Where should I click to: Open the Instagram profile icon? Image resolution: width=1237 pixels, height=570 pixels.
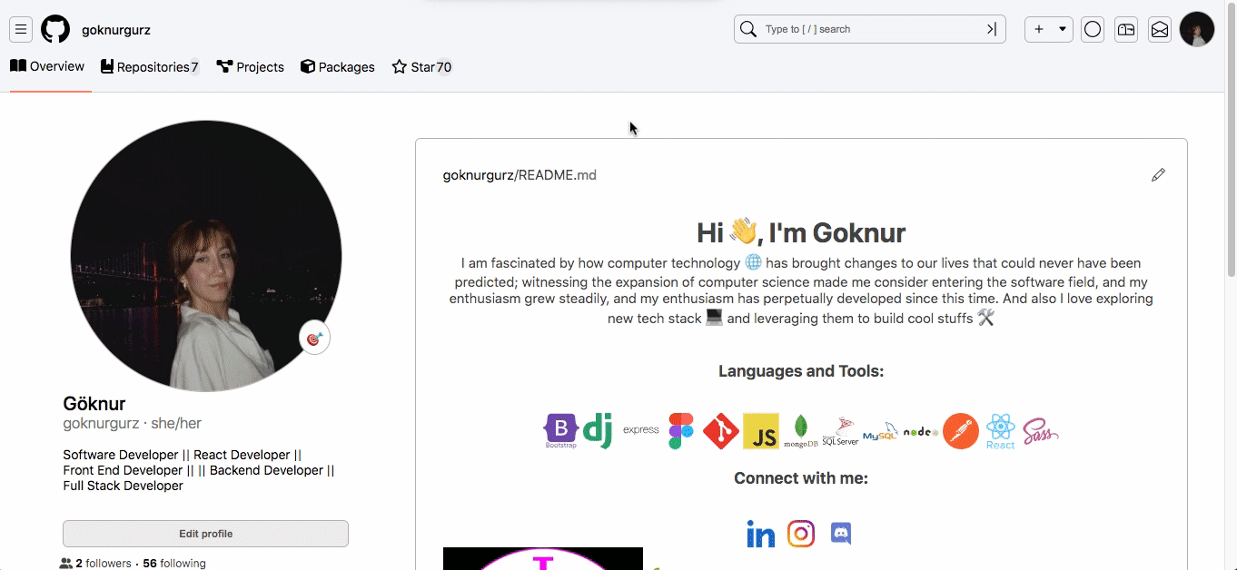click(801, 534)
